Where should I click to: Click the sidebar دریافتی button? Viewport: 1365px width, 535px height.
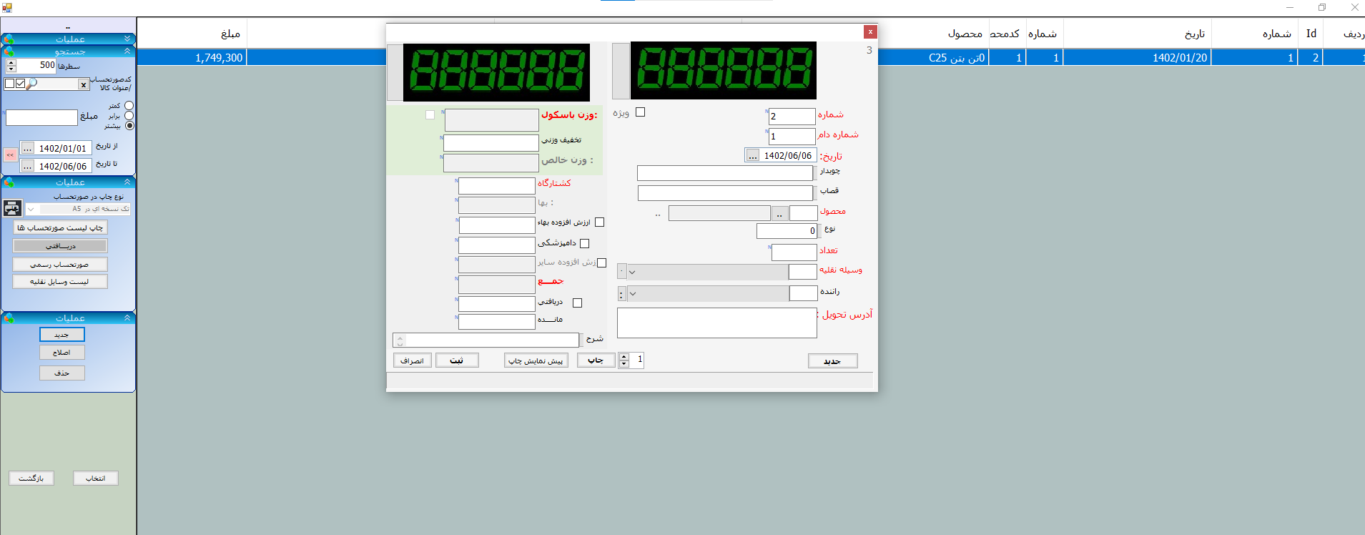[60, 245]
